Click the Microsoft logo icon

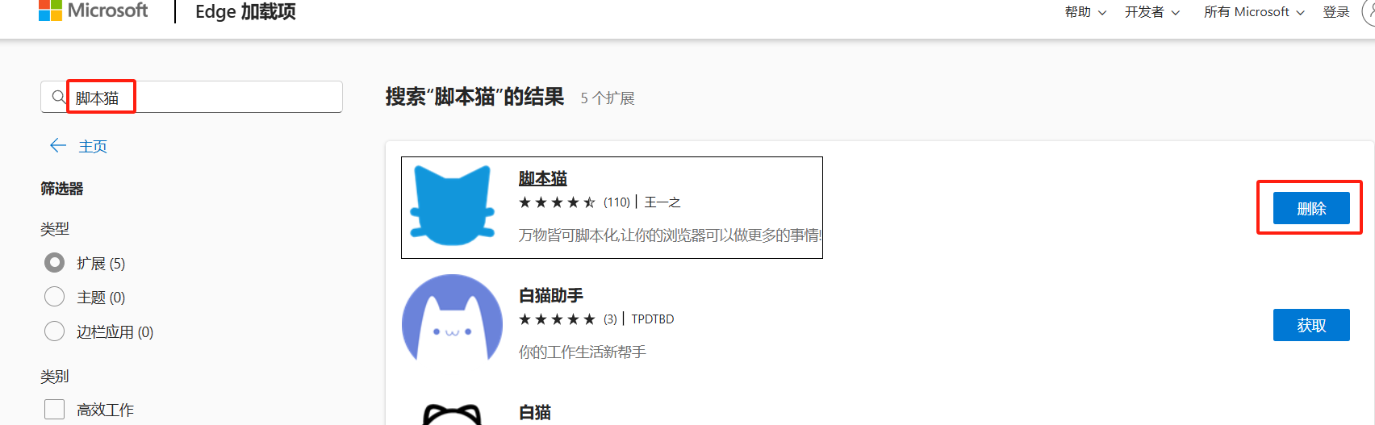(50, 10)
